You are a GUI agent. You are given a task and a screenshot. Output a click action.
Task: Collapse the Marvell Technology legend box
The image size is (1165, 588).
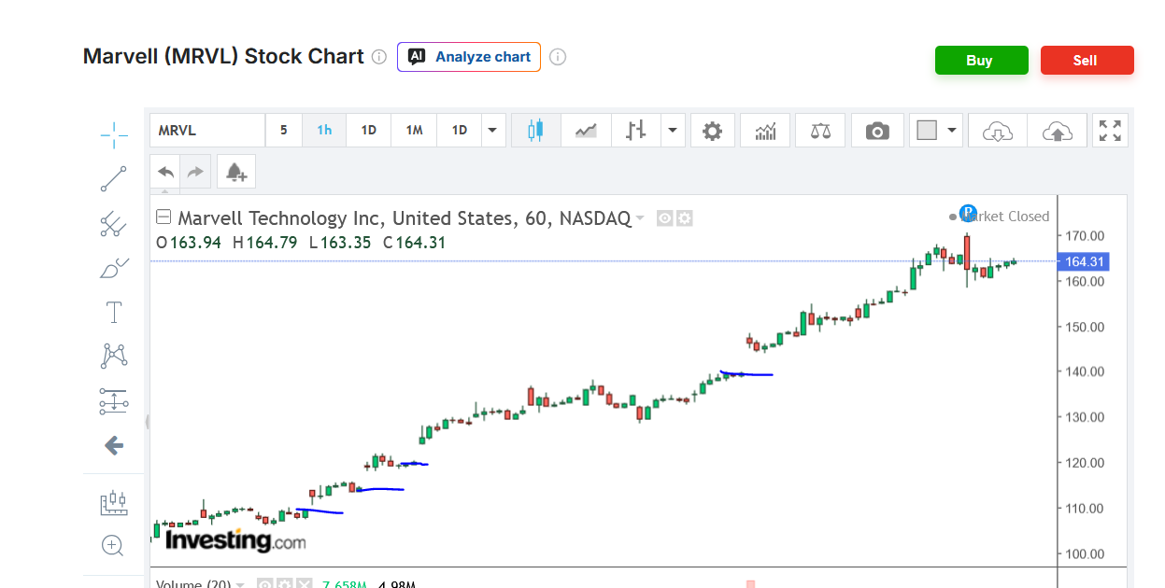point(163,218)
